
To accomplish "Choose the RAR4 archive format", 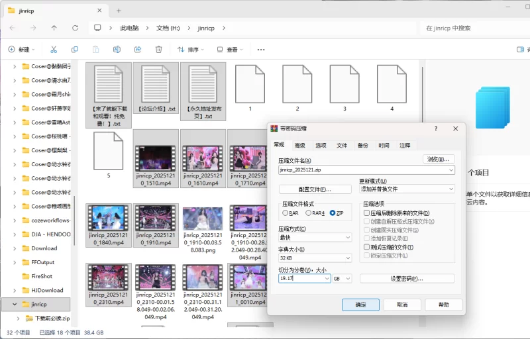I will point(308,213).
